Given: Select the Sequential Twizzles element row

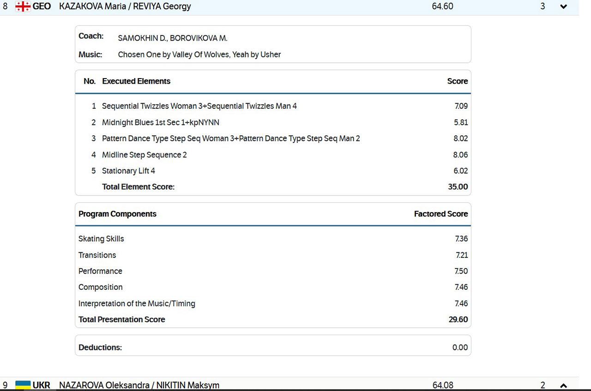Looking at the screenshot, I should 199,106.
